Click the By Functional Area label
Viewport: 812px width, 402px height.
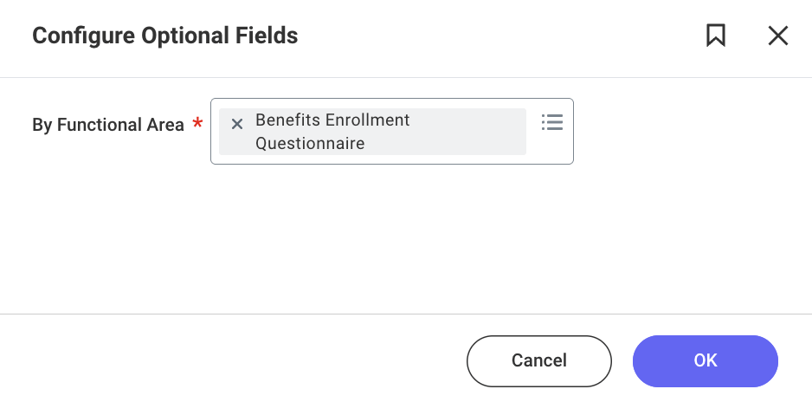click(108, 125)
